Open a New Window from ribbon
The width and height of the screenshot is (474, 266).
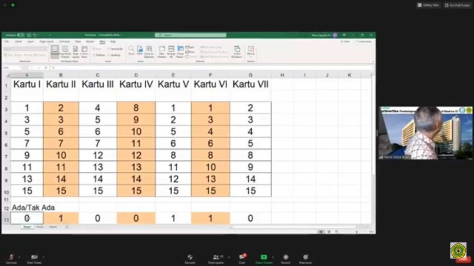[162, 52]
